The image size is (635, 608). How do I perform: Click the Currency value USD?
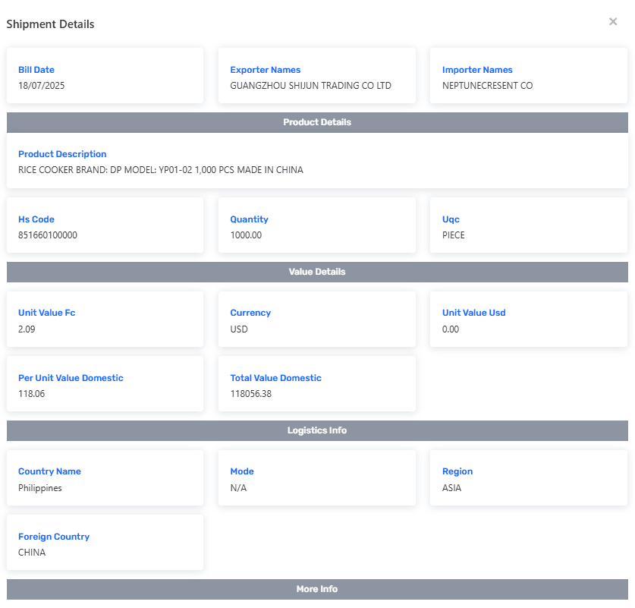tap(239, 329)
